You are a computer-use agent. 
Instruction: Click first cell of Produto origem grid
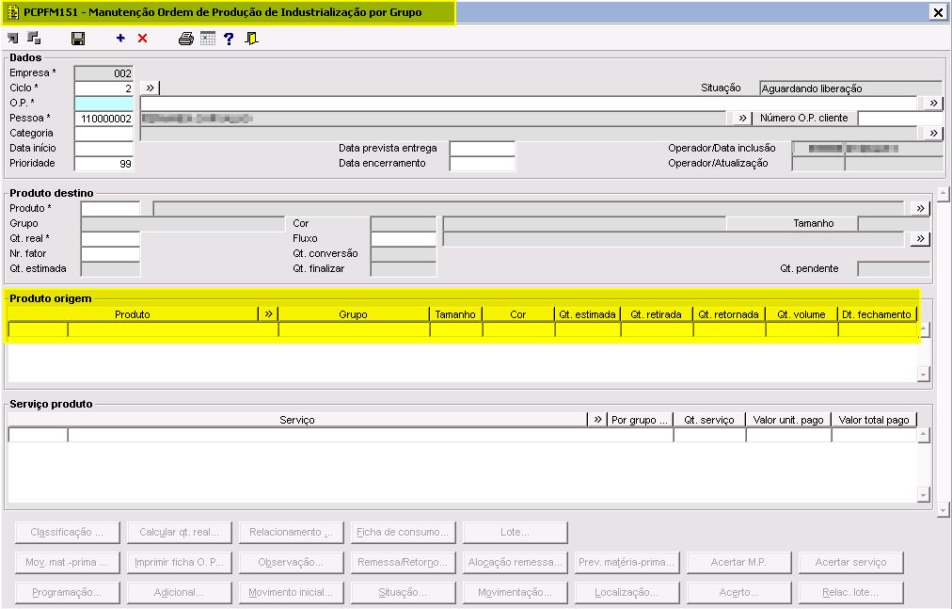click(x=38, y=329)
